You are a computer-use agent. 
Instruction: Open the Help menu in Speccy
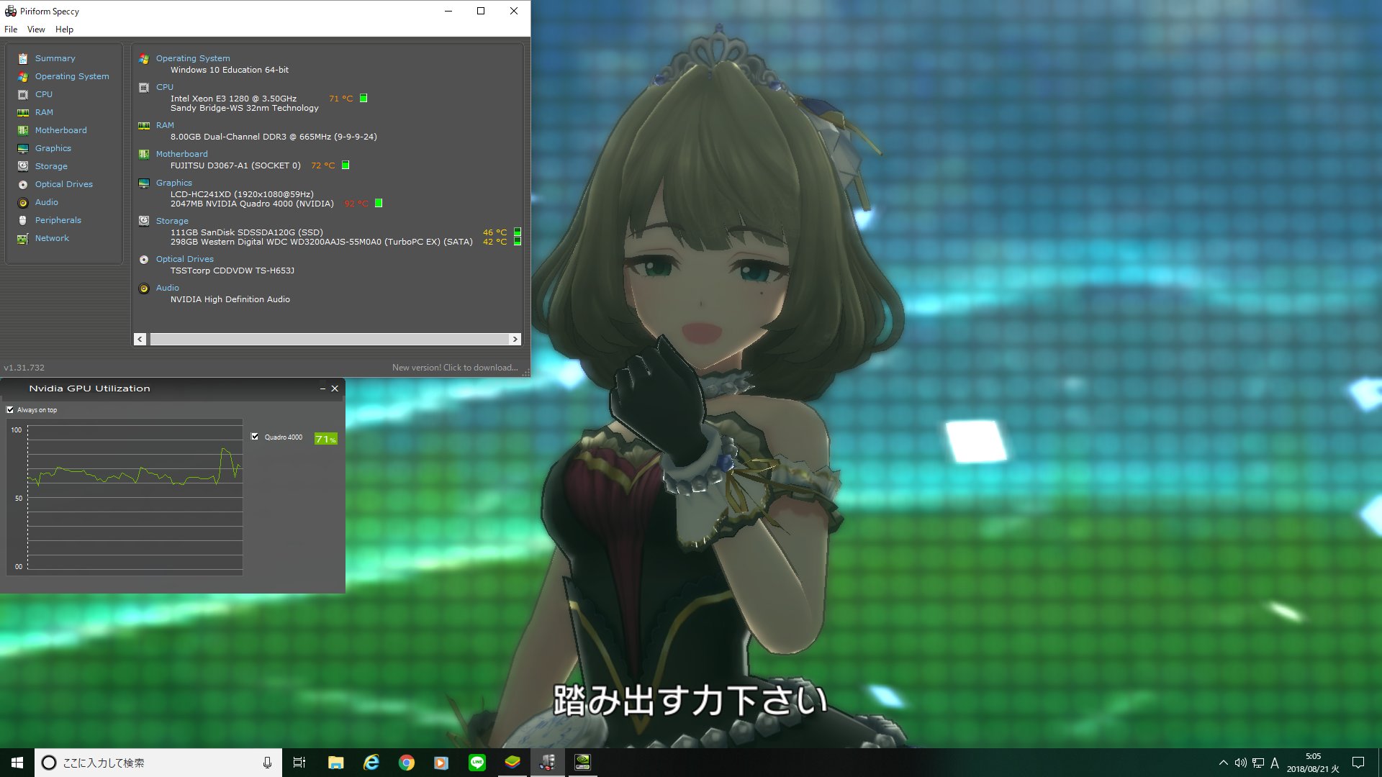click(x=64, y=29)
